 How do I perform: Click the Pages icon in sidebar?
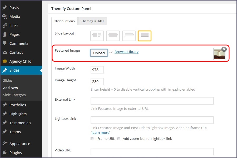click(5, 34)
